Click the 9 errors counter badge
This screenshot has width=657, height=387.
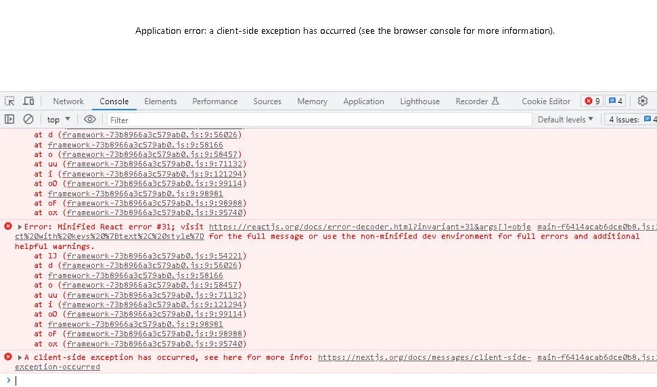(592, 101)
